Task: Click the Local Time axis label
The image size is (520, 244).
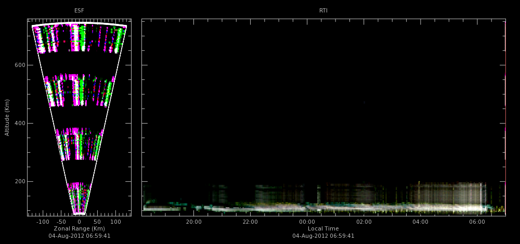Action: 323,229
